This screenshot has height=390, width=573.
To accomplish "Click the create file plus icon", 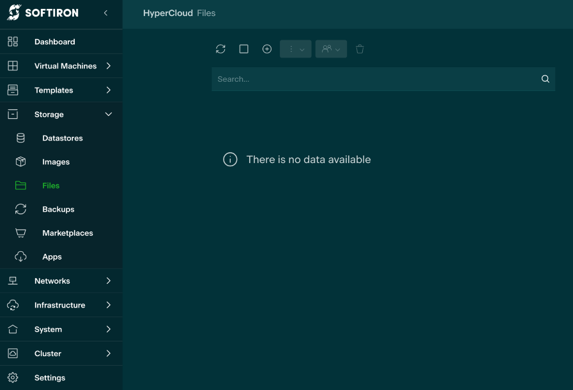I will [267, 49].
